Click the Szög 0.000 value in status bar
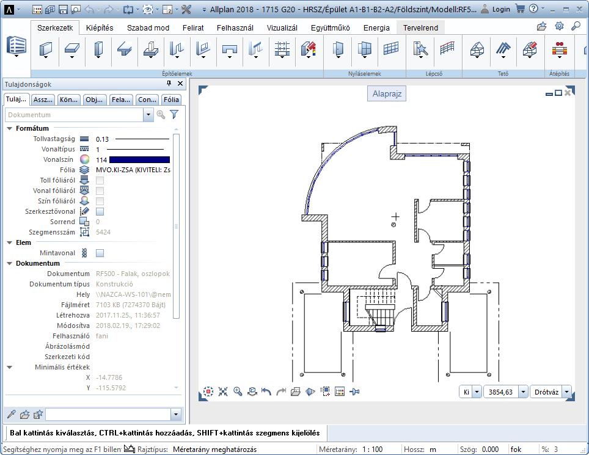The image size is (589, 455). (x=490, y=450)
